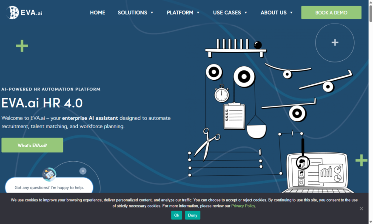Screen dimensions: 373x224
Task: Click the BOOK A DEMO button
Action: pos(331,13)
